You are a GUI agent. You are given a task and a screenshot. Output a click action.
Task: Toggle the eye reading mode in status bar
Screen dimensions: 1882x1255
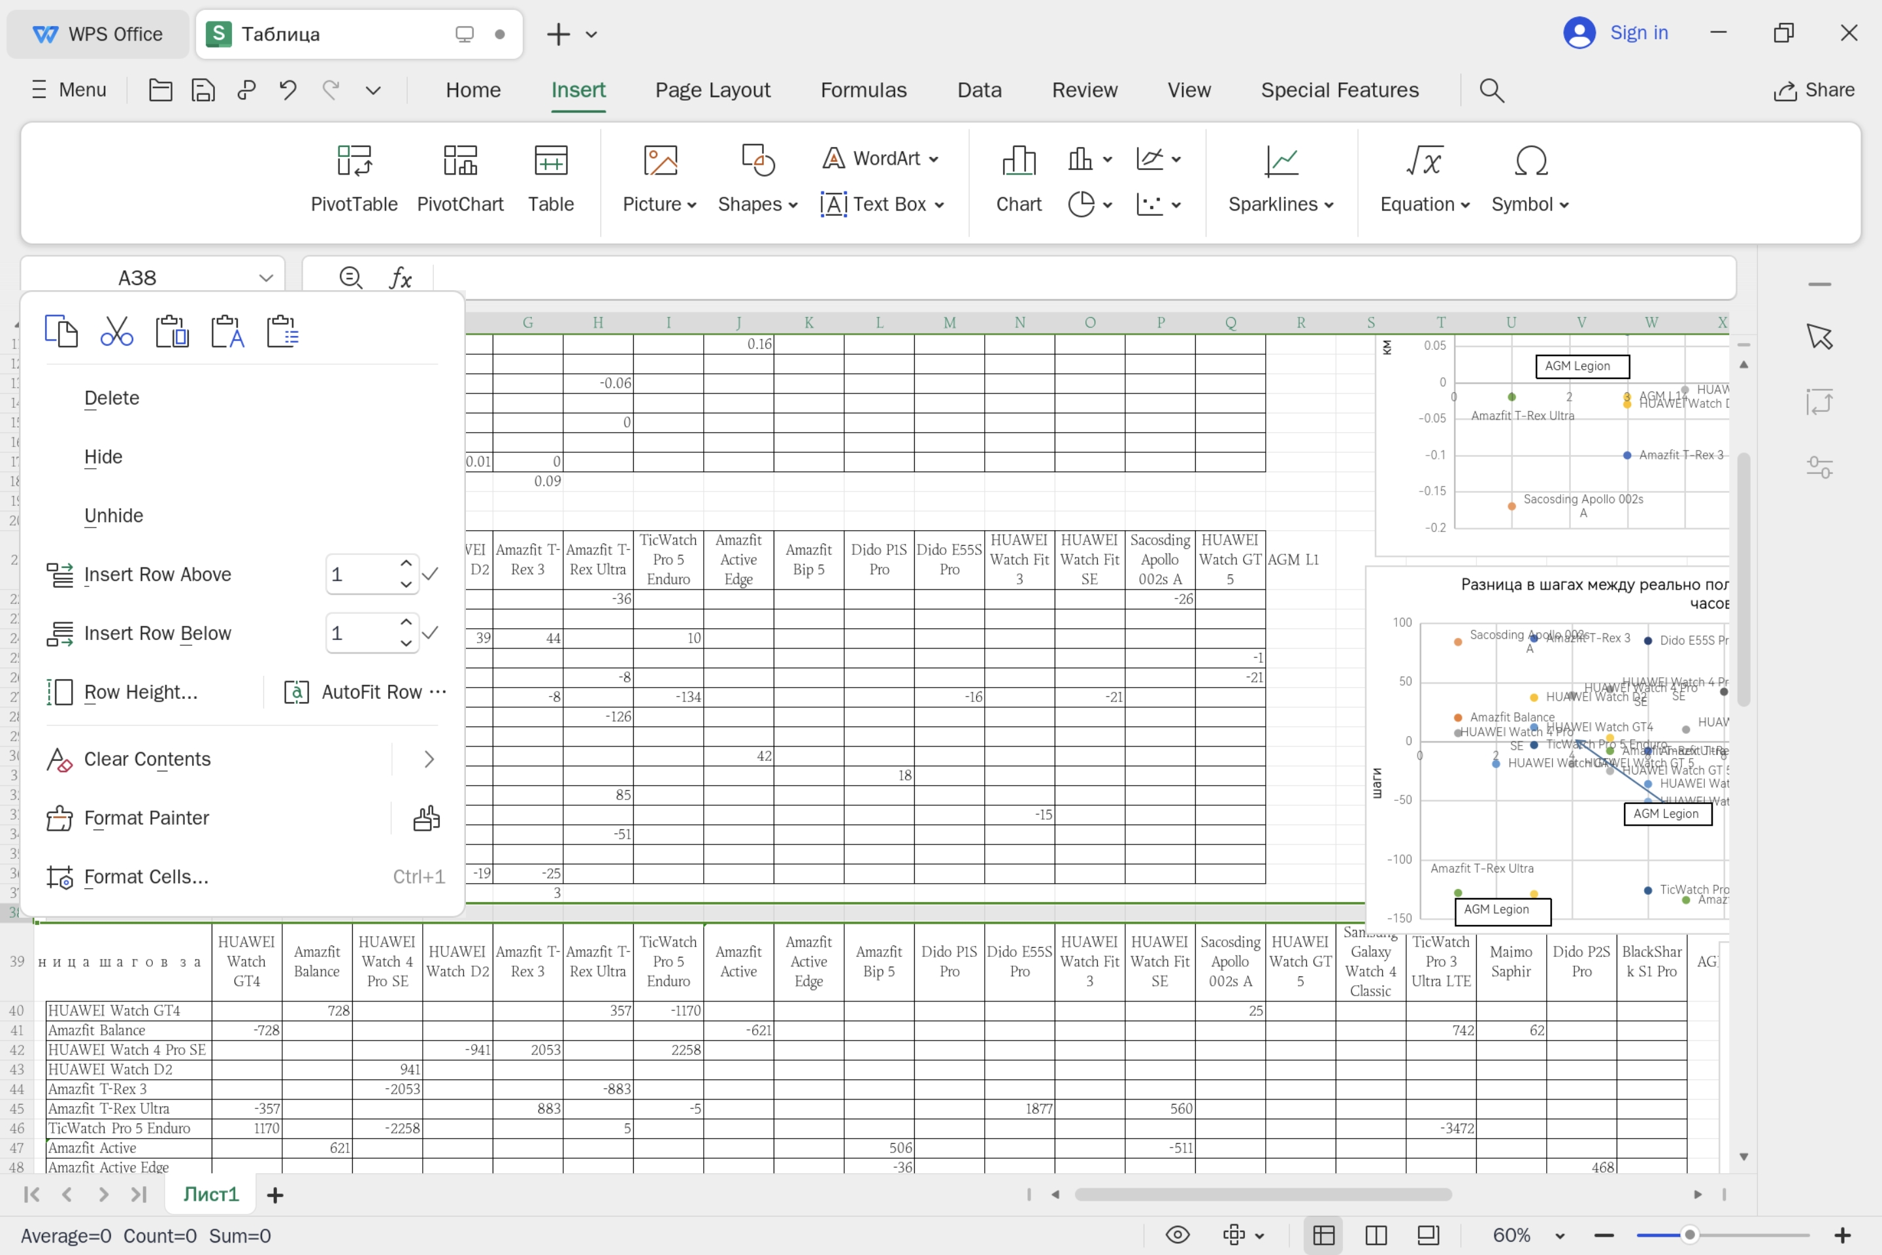(1177, 1235)
